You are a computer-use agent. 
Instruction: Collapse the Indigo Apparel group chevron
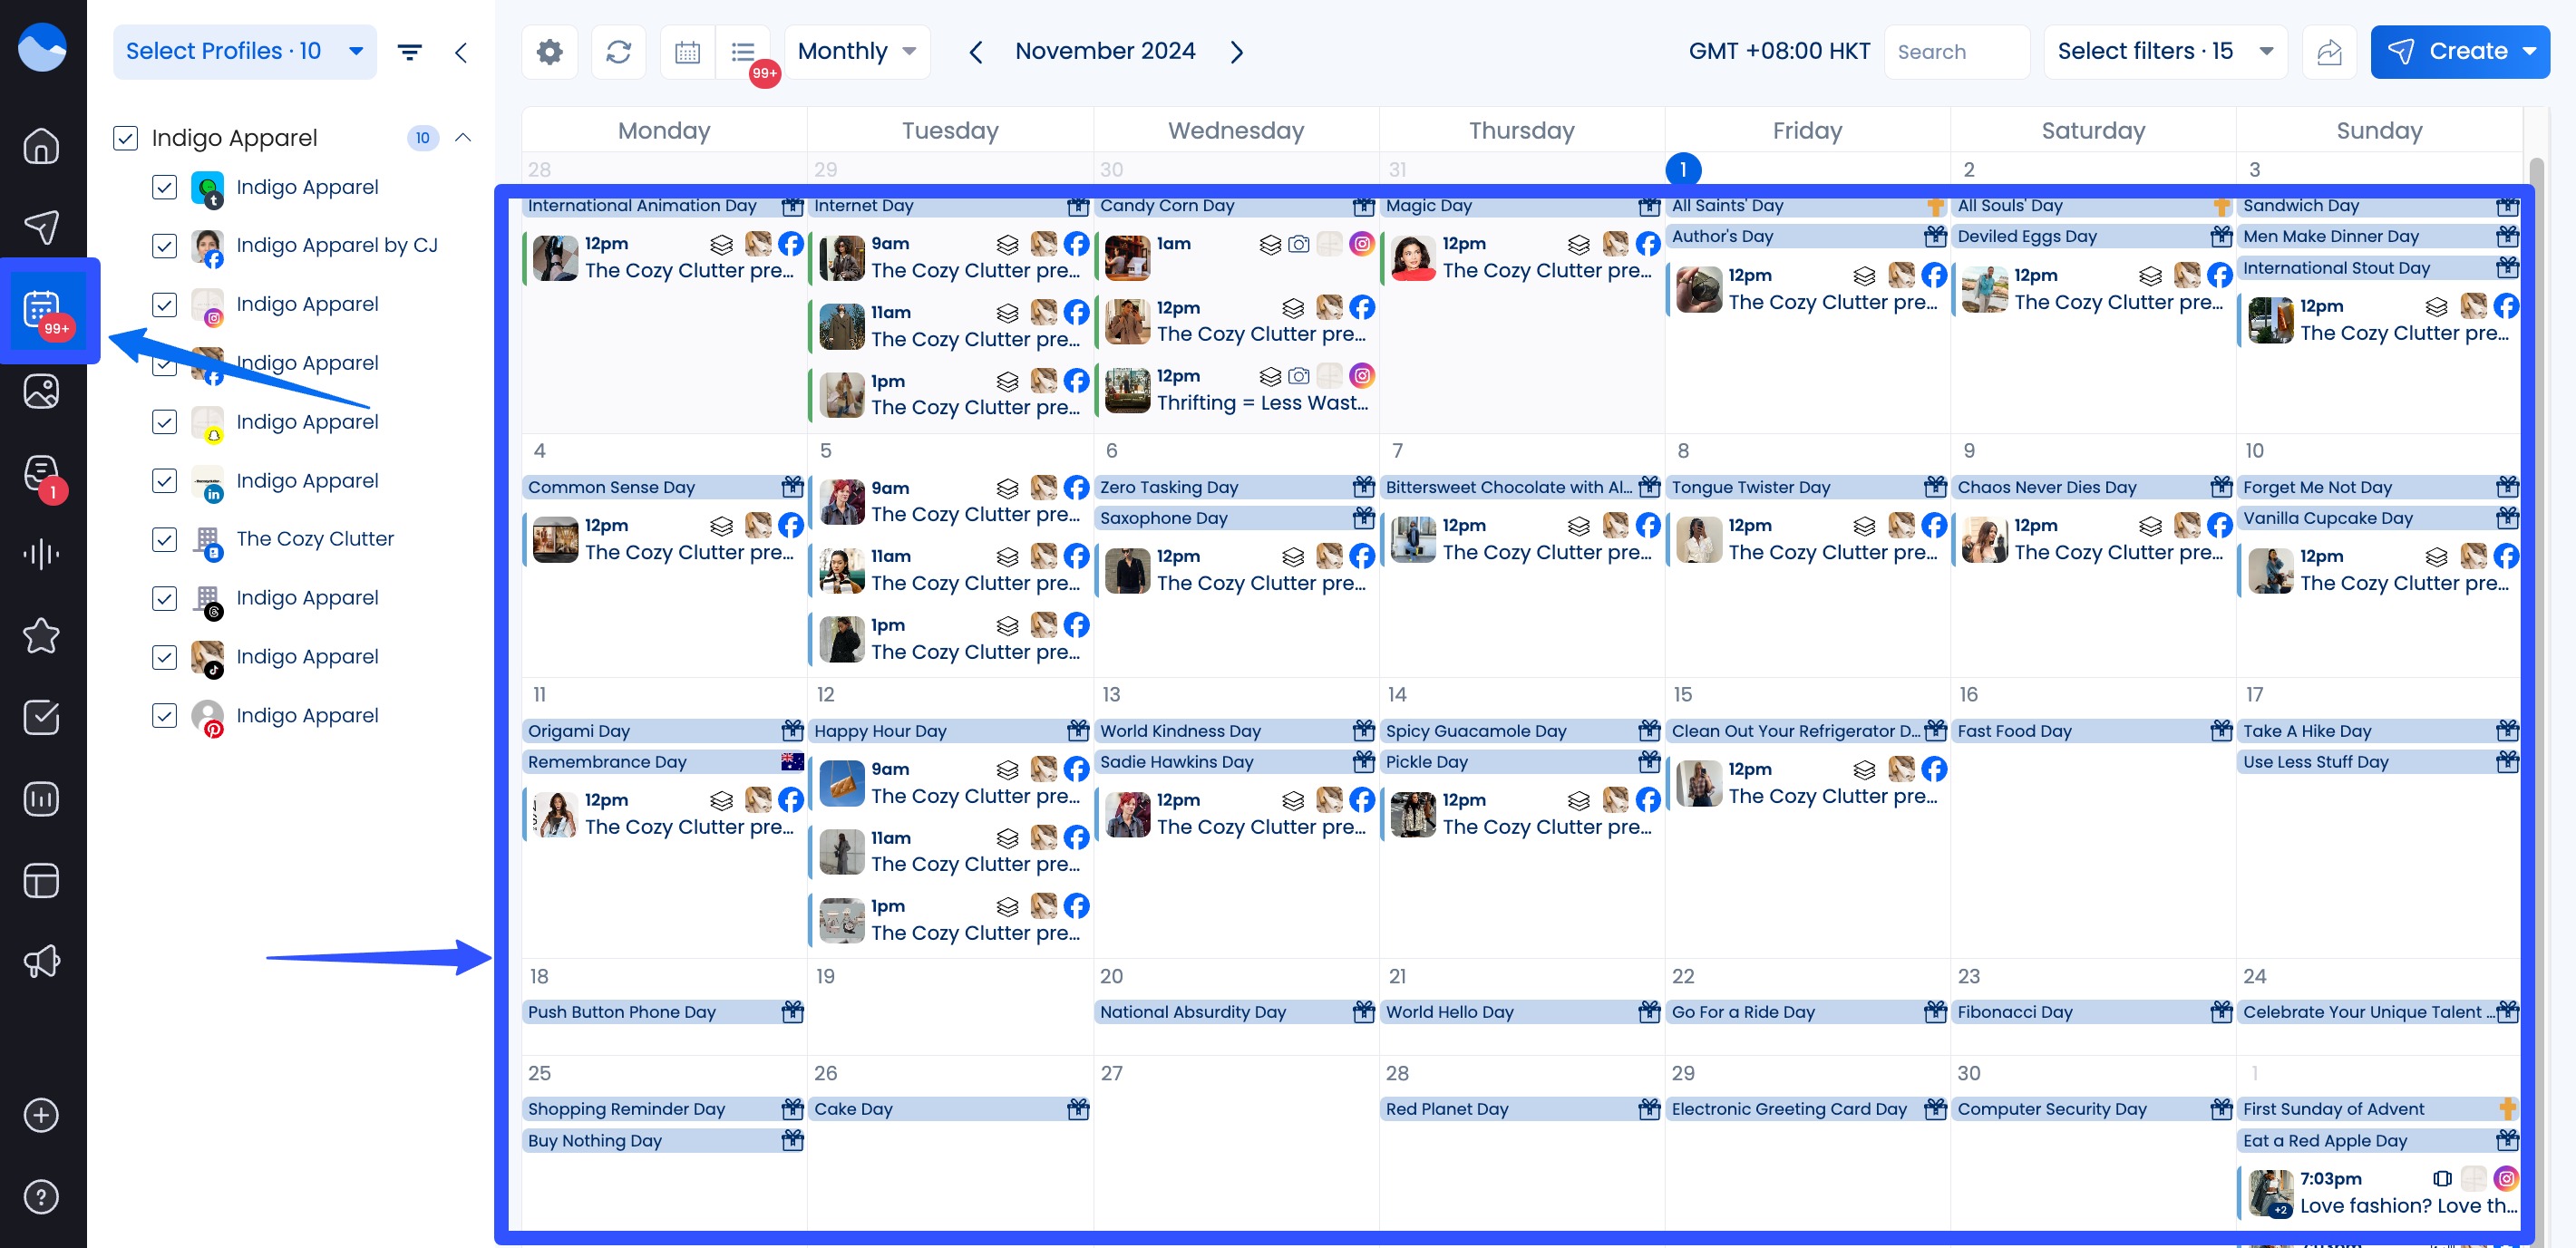462,138
